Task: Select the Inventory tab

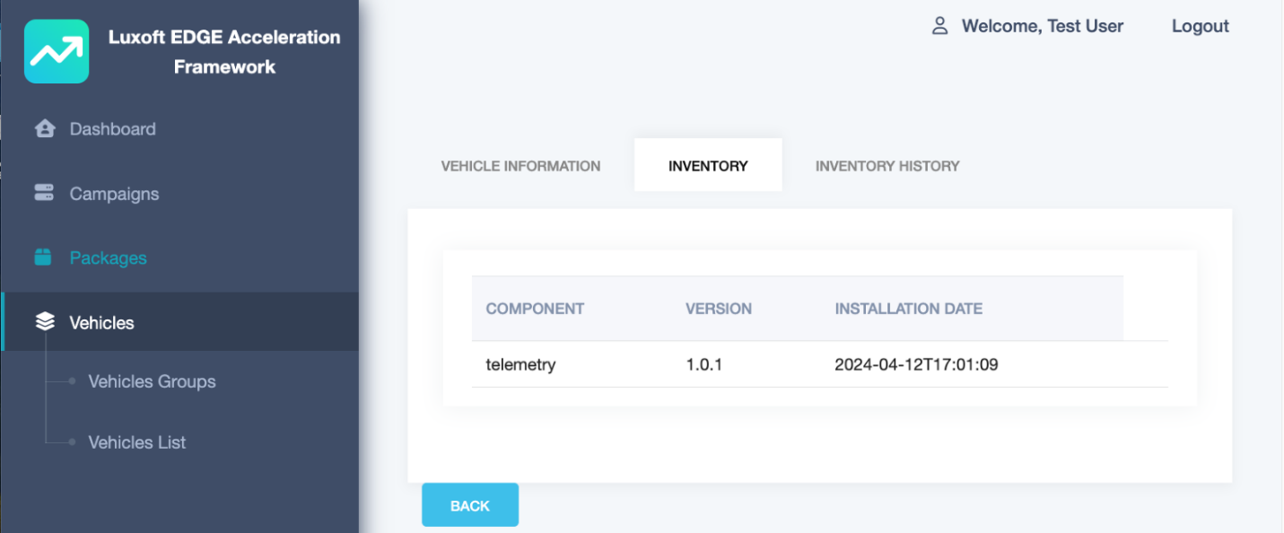Action: [x=708, y=165]
